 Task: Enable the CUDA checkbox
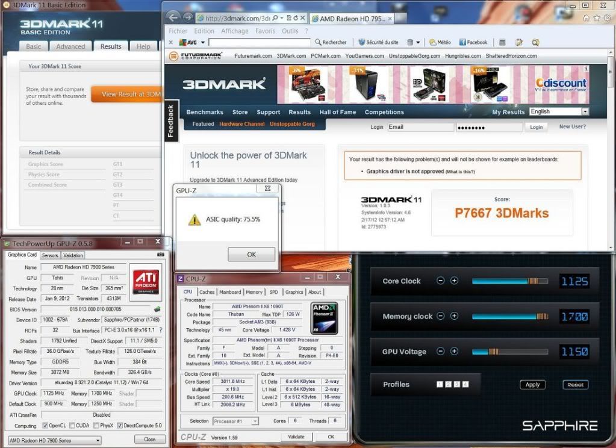[x=73, y=426]
